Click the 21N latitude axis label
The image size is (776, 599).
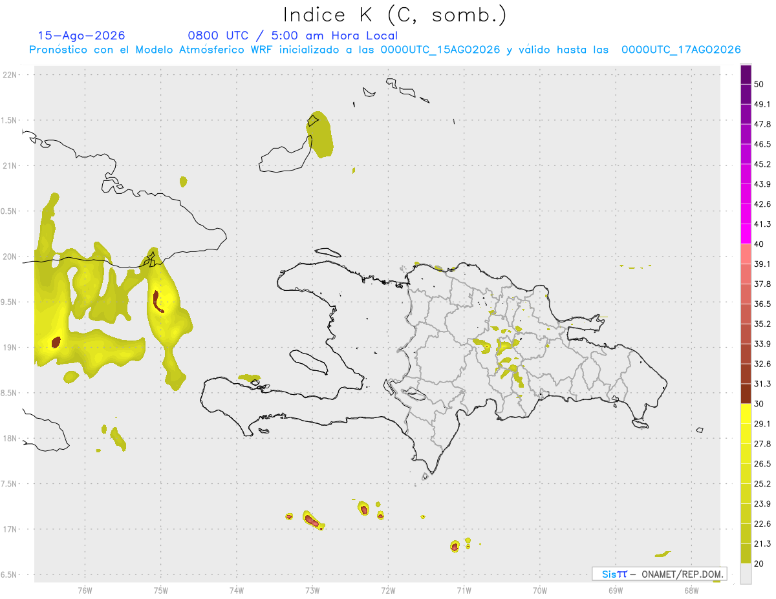pyautogui.click(x=10, y=165)
